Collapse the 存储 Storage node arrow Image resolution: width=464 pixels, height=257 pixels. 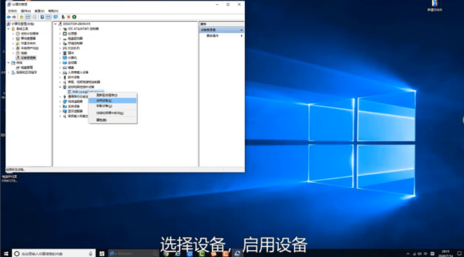[x=9, y=63]
